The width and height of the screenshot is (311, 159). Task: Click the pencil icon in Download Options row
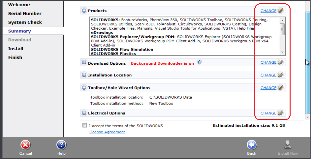click(x=280, y=62)
